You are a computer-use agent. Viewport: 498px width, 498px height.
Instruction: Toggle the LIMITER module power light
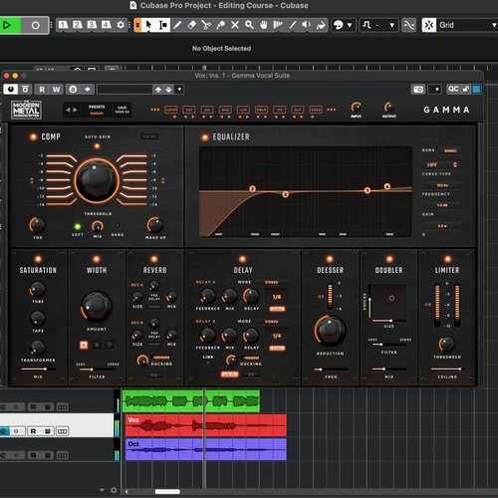point(447,259)
